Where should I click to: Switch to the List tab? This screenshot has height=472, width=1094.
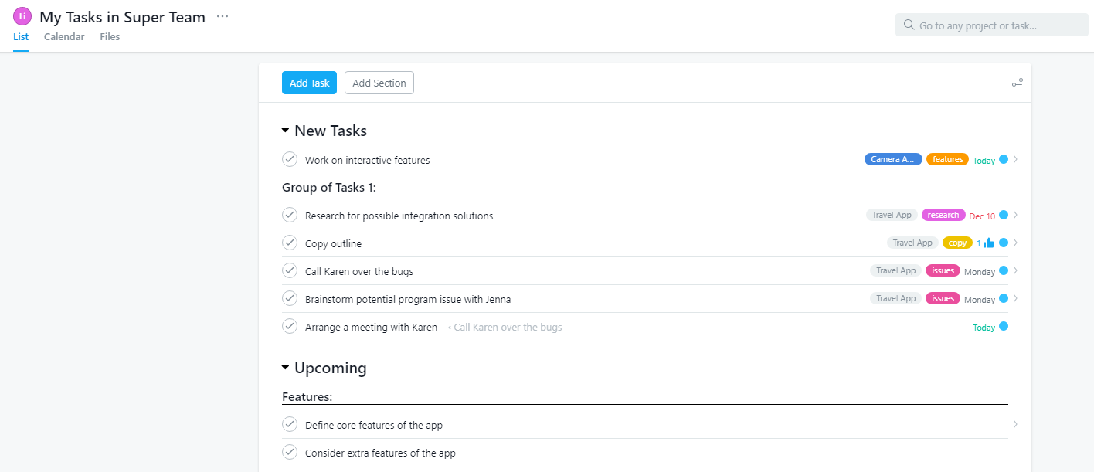click(x=21, y=36)
